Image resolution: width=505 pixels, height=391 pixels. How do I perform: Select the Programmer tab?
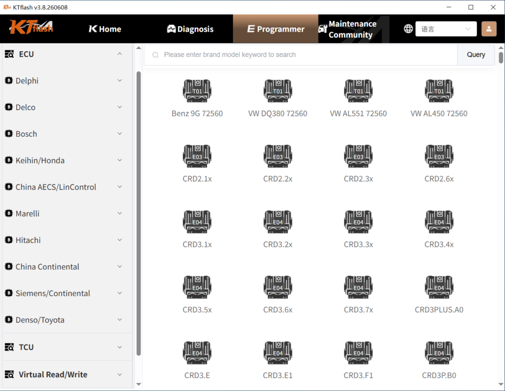pos(276,29)
